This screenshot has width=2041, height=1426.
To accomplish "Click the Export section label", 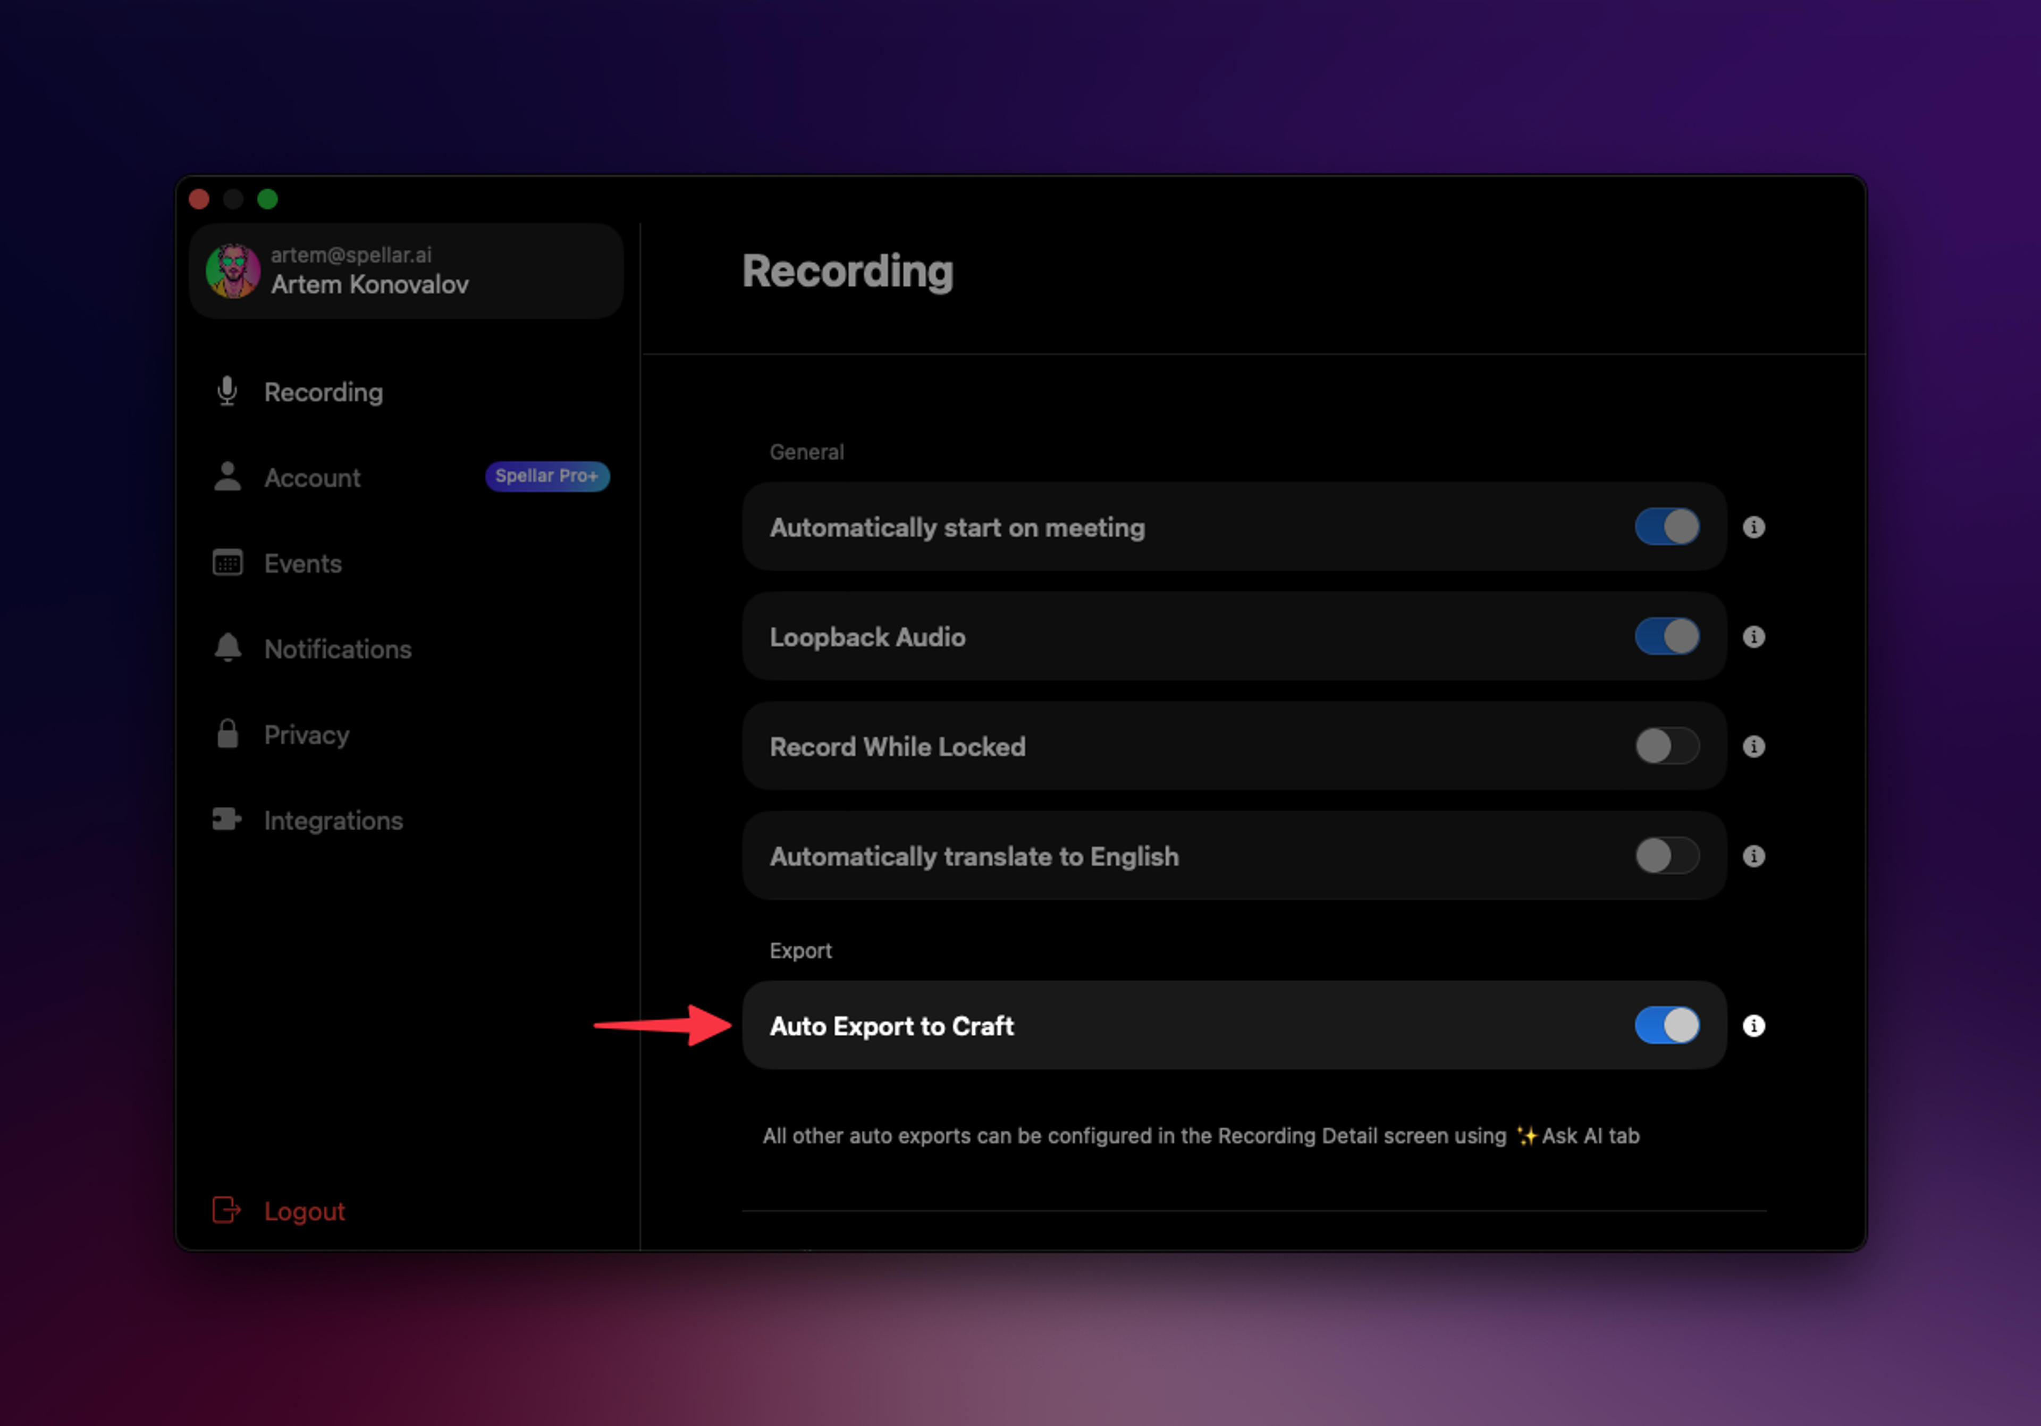I will [x=800, y=950].
